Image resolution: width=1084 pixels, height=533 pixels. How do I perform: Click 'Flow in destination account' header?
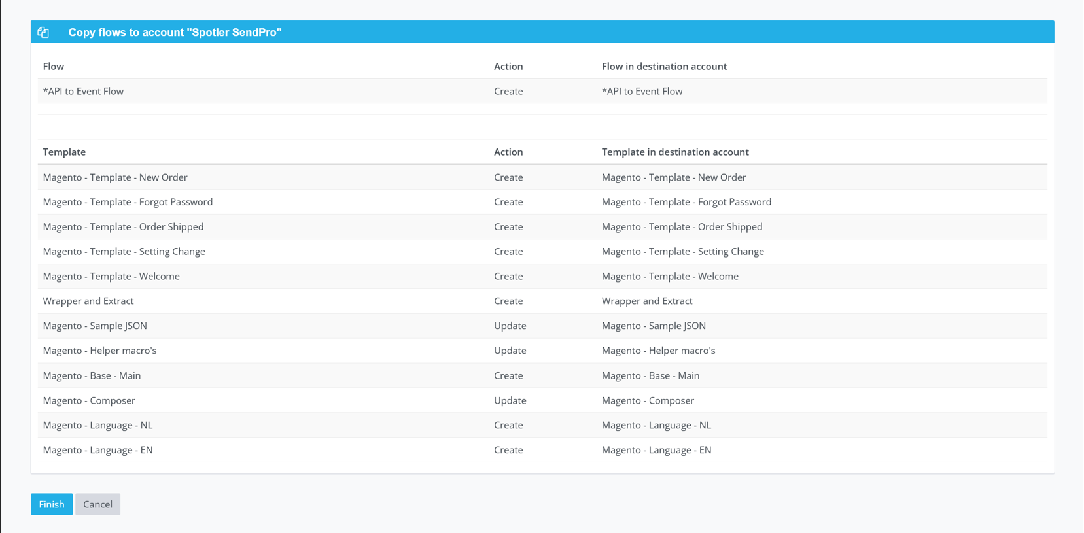[x=664, y=67]
